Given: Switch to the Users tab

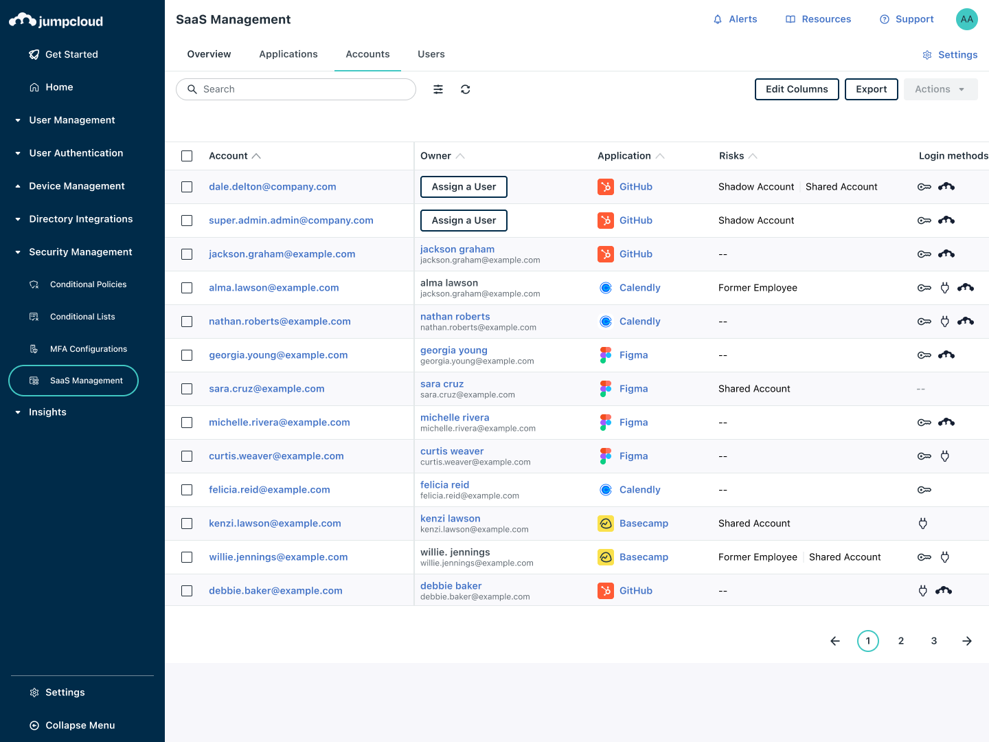Looking at the screenshot, I should (x=431, y=54).
